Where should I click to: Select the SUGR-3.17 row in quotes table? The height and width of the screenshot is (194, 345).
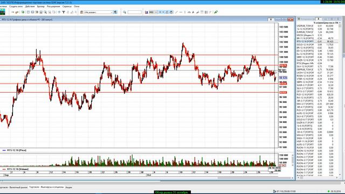pyautogui.click(x=317, y=85)
